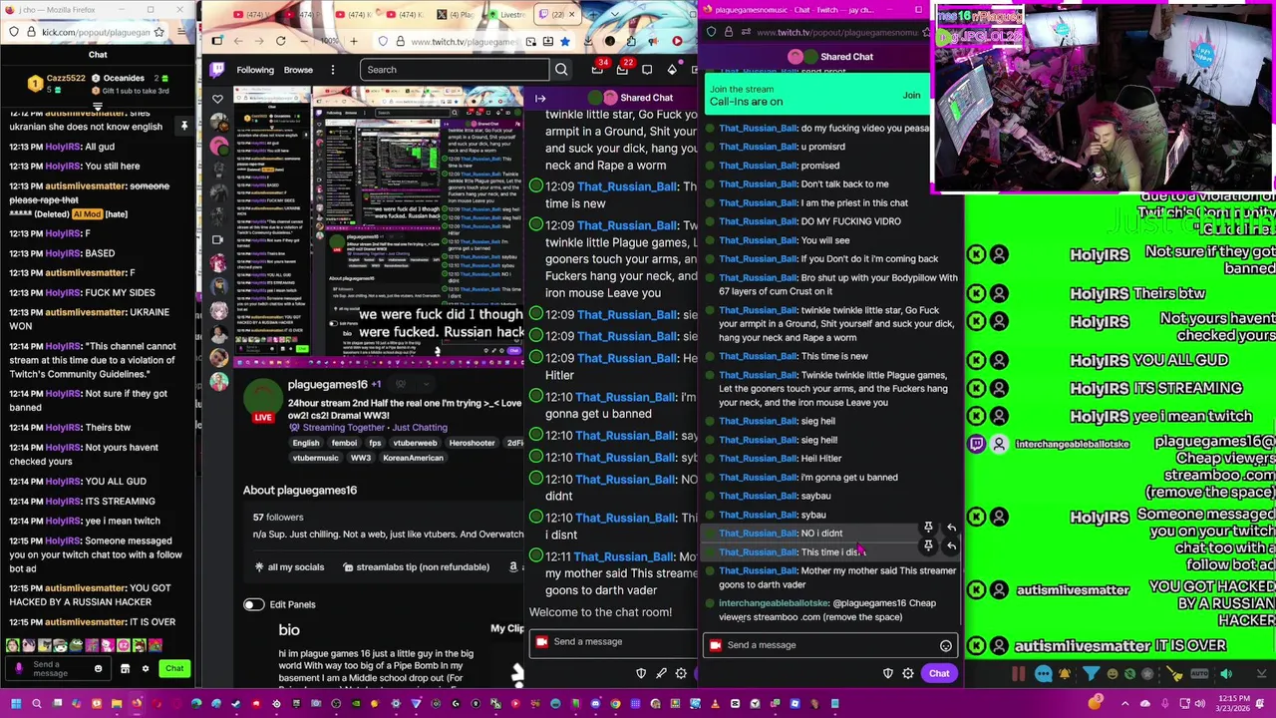Focus popout Twitch chat message box
This screenshot has height=718, width=1276.
pos(829,645)
